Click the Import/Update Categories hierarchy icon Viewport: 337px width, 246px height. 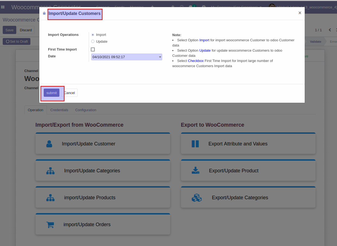click(x=50, y=171)
